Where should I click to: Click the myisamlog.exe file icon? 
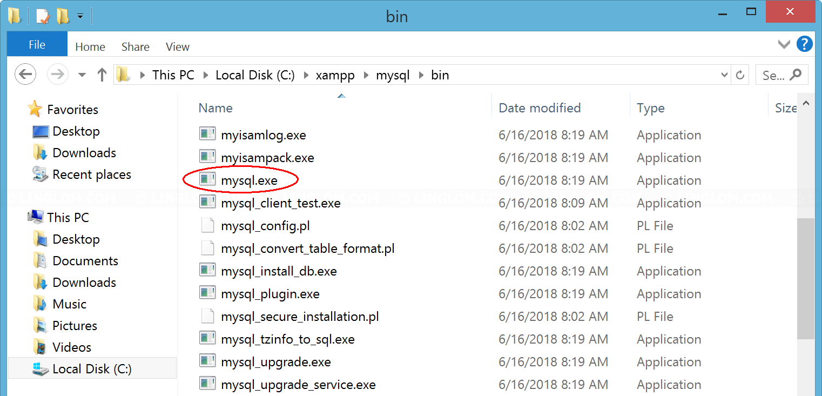coord(207,134)
